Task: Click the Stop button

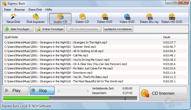Action: click(x=42, y=91)
